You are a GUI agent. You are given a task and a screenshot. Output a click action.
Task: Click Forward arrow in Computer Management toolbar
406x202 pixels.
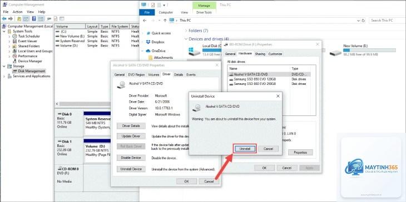11,19
